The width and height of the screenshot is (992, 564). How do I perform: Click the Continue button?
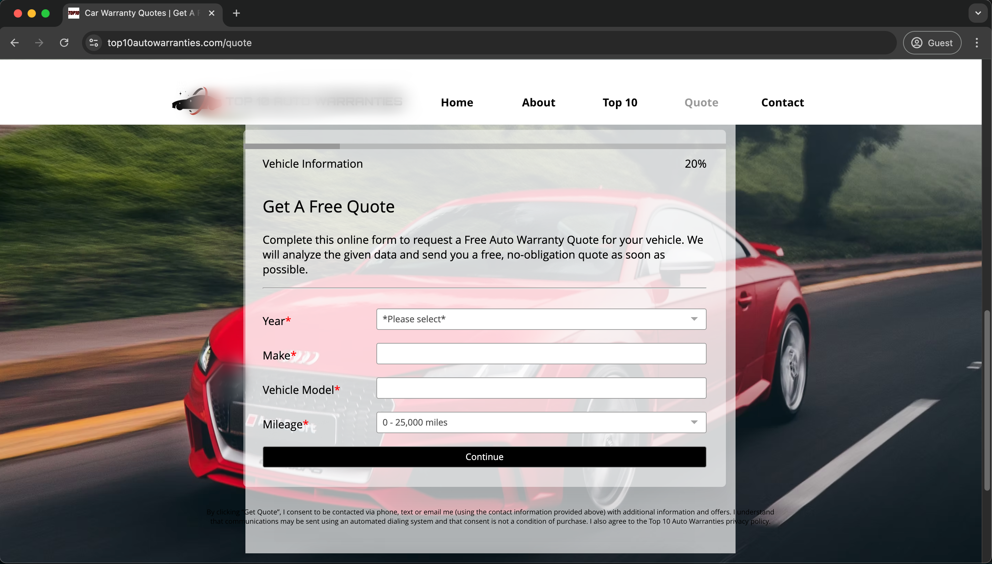(x=484, y=457)
